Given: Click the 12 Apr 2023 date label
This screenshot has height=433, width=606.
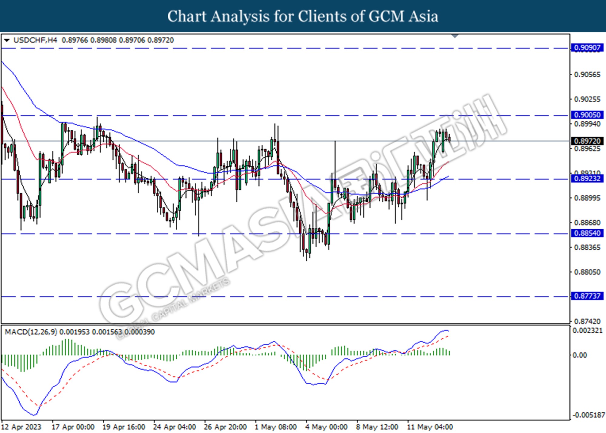Looking at the screenshot, I should (21, 427).
